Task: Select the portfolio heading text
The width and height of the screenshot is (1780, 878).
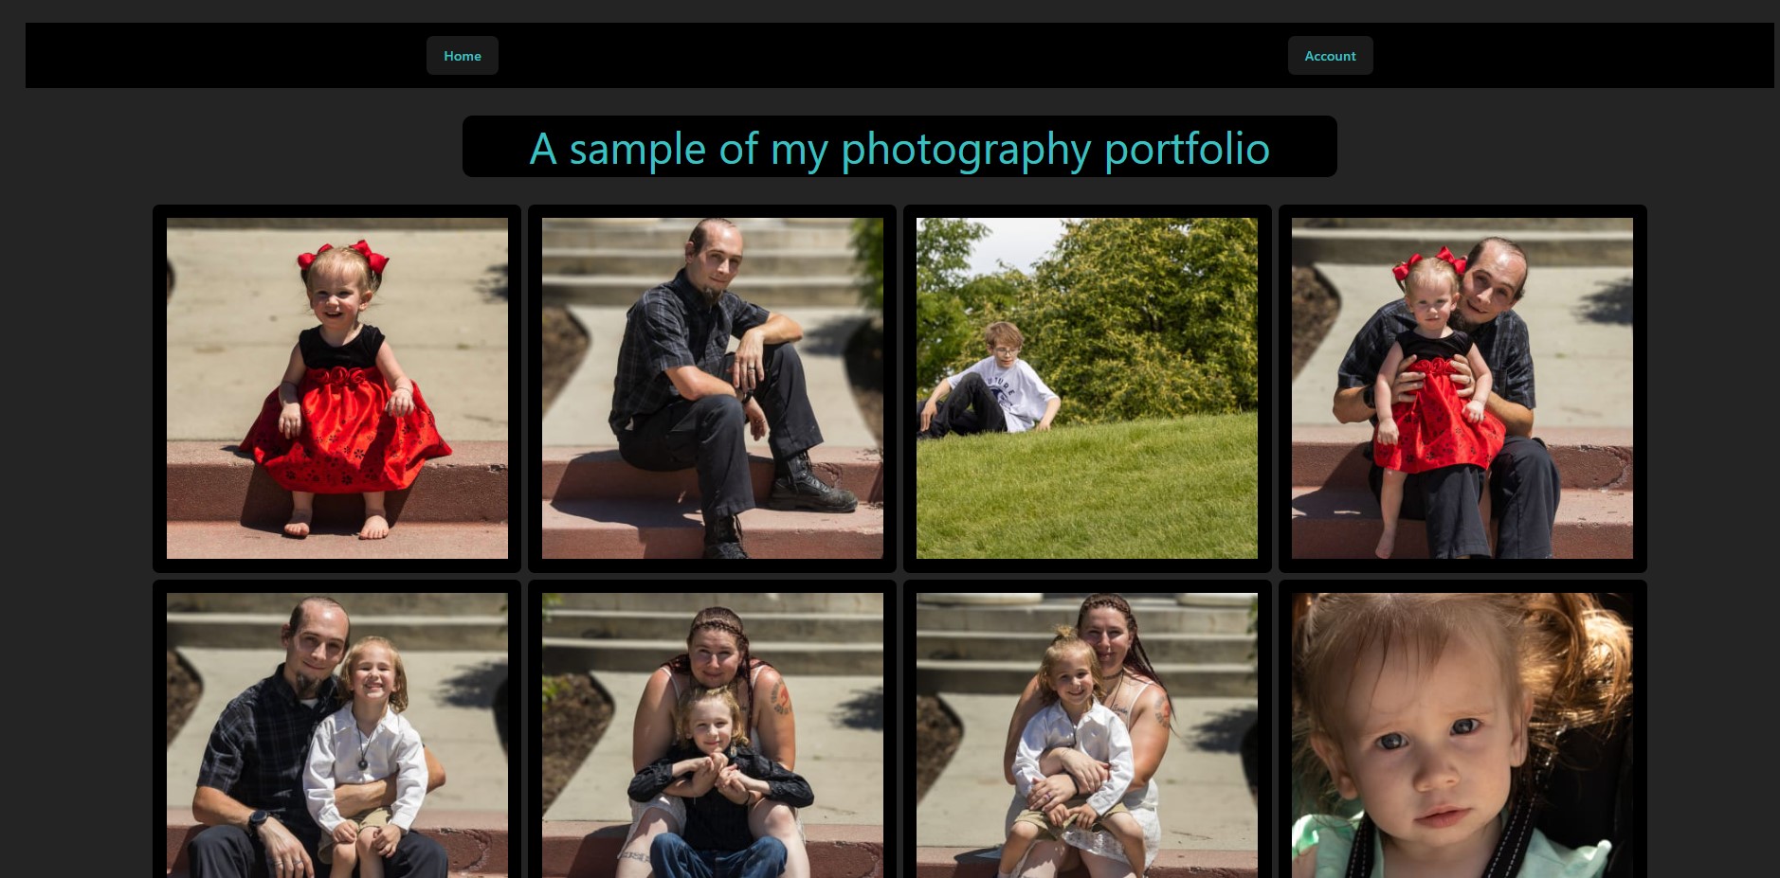Action: point(899,148)
